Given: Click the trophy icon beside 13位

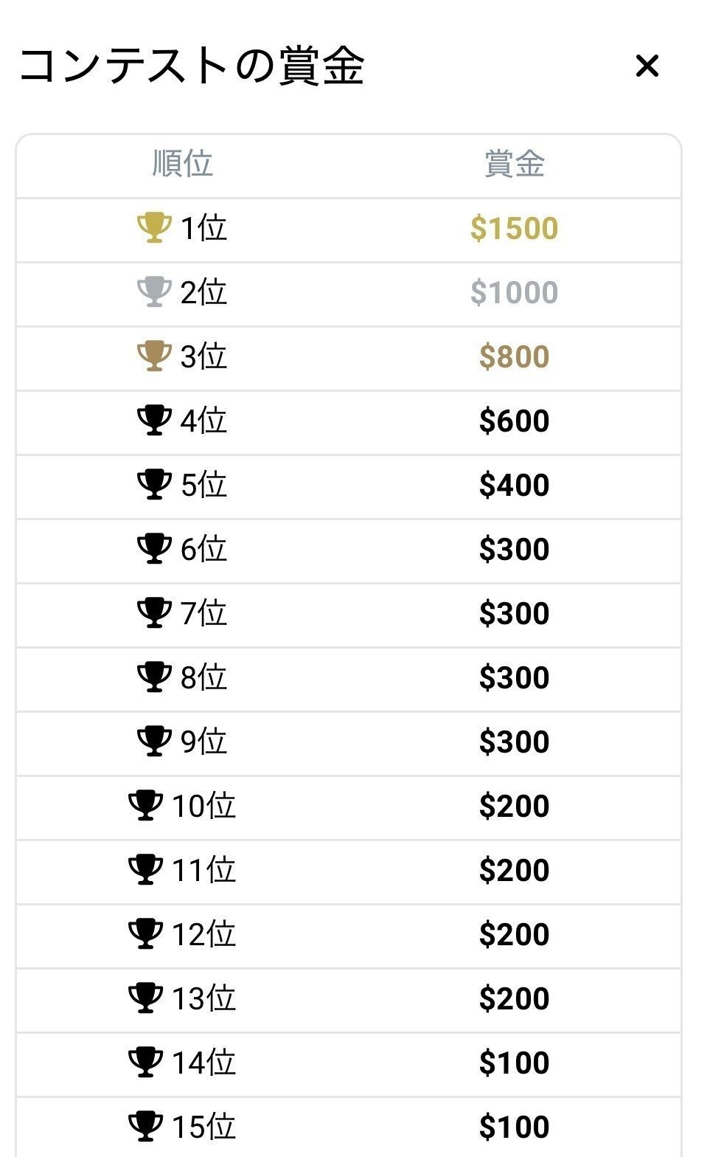Looking at the screenshot, I should [145, 998].
